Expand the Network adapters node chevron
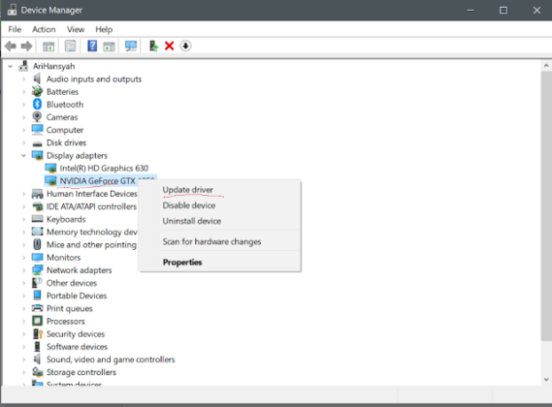This screenshot has width=552, height=407. (23, 270)
